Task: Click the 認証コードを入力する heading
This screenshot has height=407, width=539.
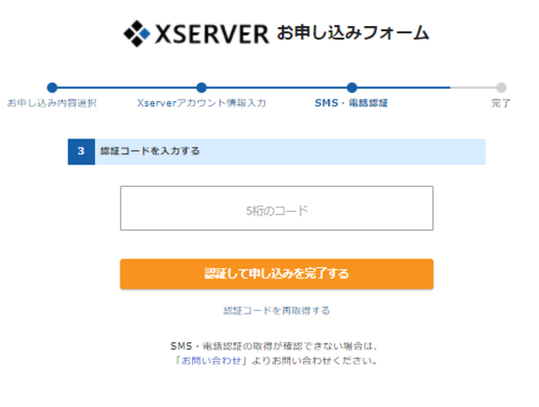Action: pos(150,151)
